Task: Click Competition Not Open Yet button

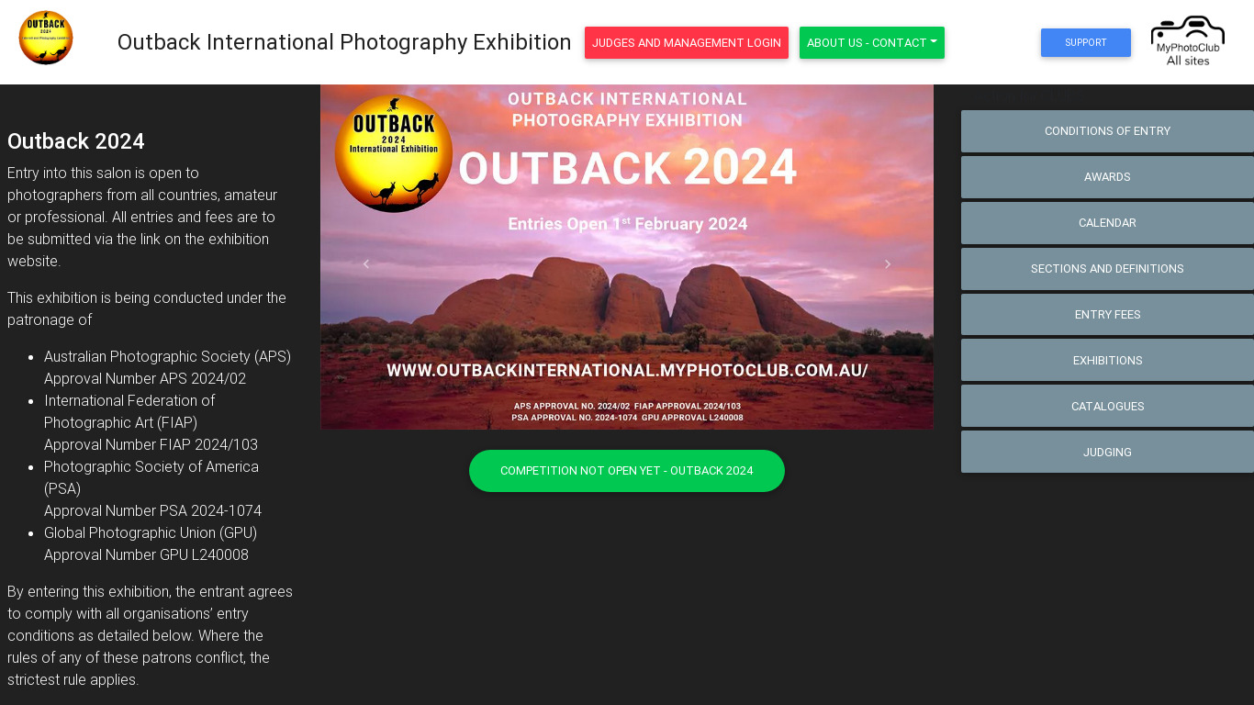Action: click(x=626, y=471)
